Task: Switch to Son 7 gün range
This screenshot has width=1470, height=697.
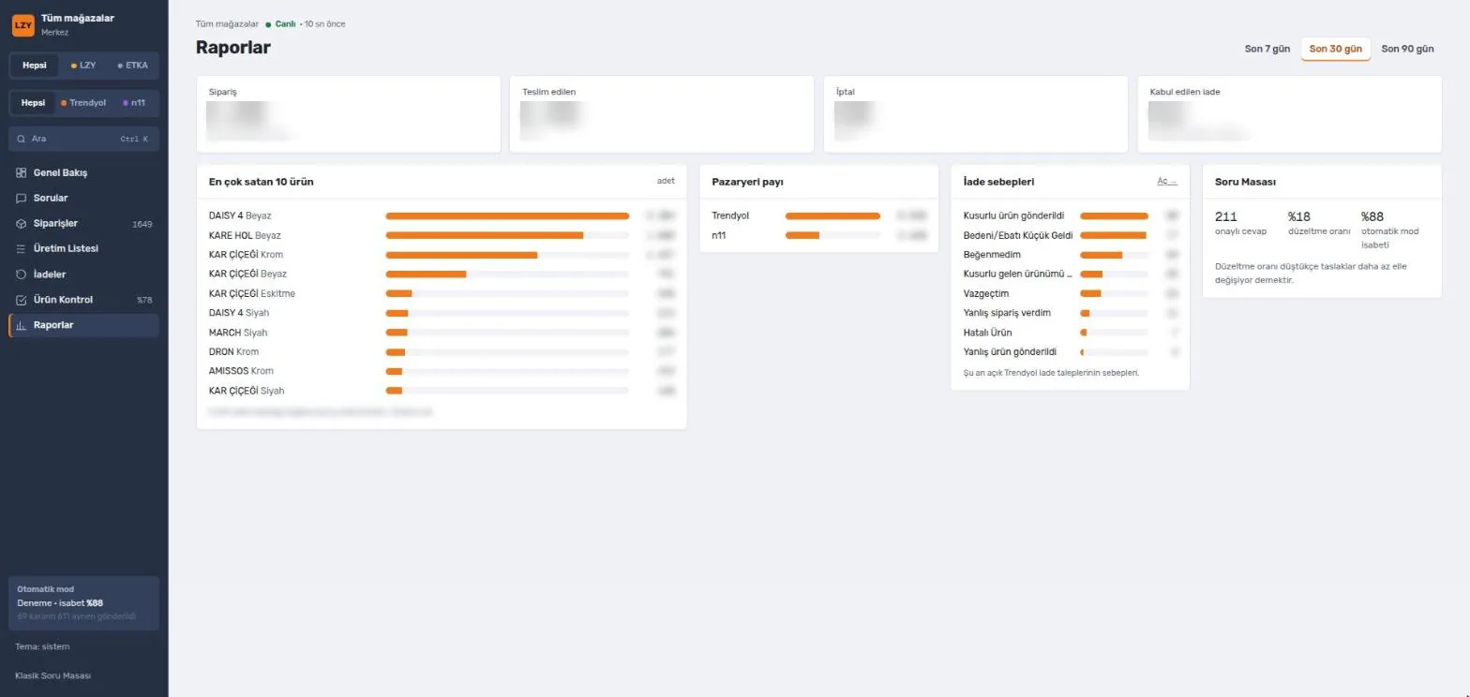Action: (x=1267, y=49)
